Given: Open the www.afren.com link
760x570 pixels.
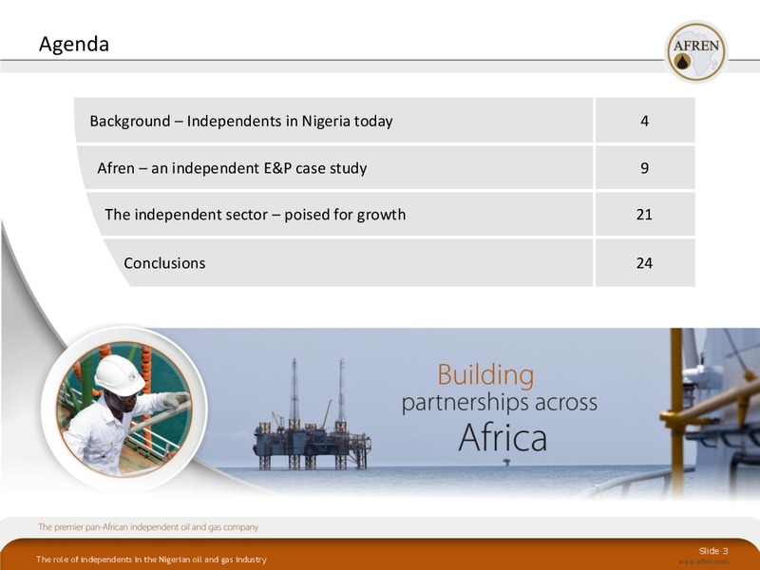Looking at the screenshot, I should [x=703, y=561].
